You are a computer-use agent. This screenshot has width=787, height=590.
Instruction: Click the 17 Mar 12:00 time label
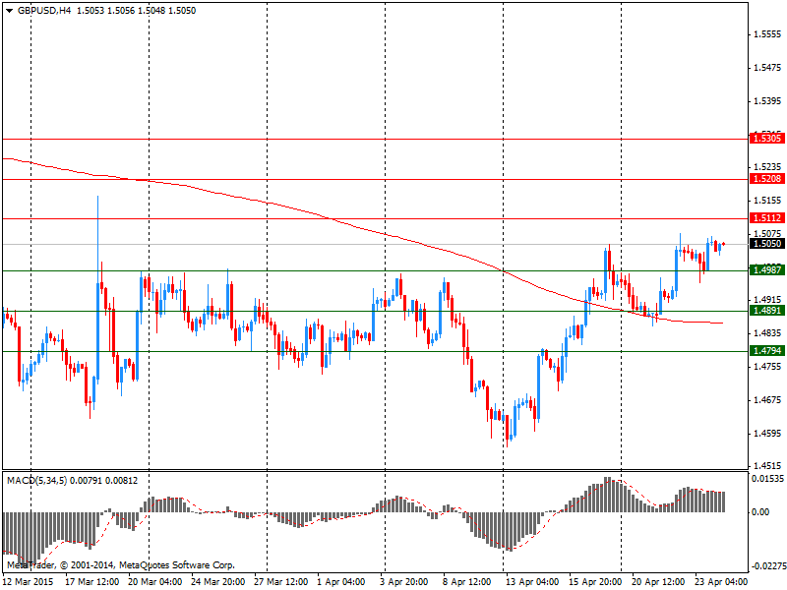point(92,582)
